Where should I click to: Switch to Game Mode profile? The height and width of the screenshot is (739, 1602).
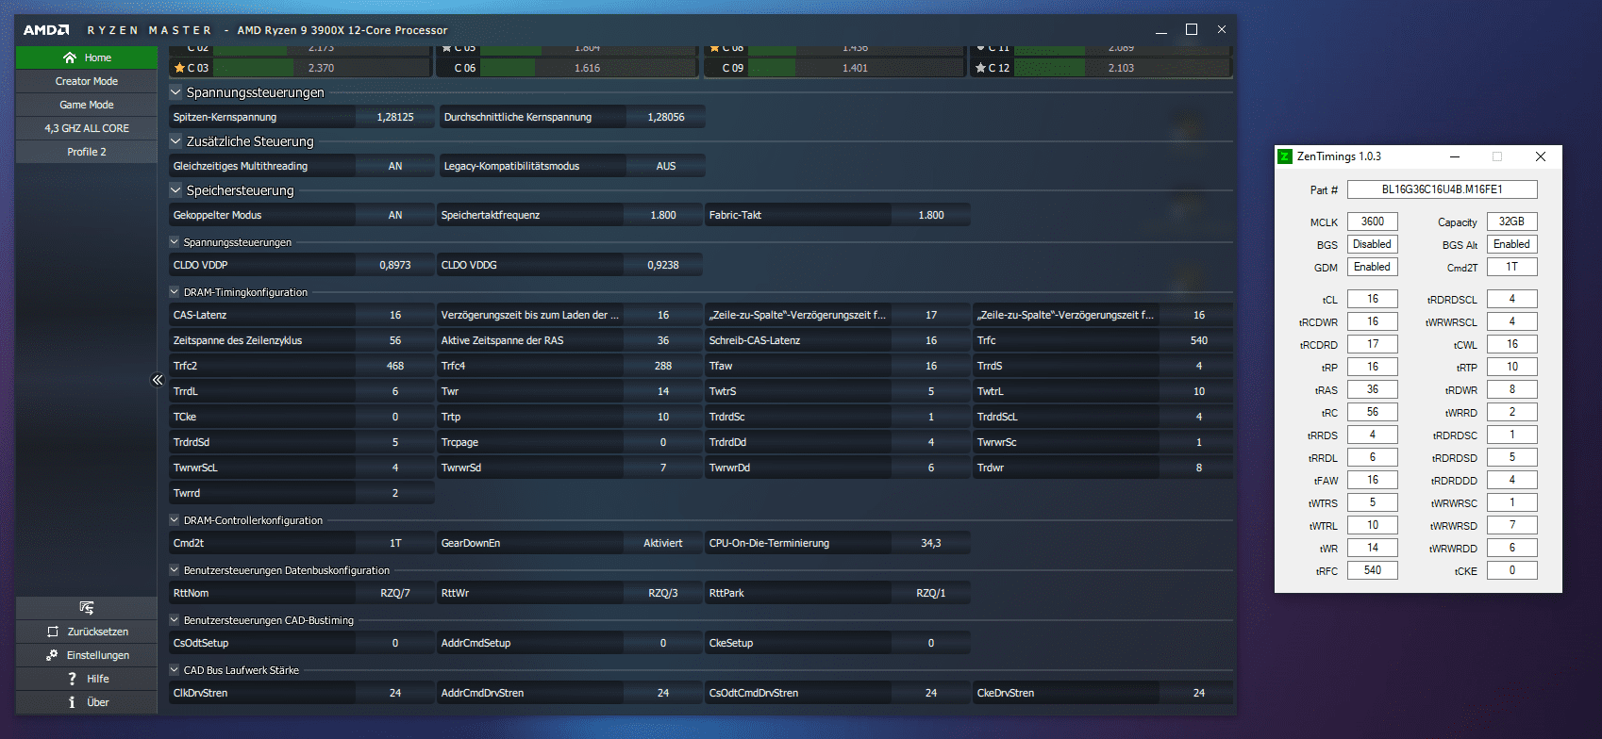[87, 105]
